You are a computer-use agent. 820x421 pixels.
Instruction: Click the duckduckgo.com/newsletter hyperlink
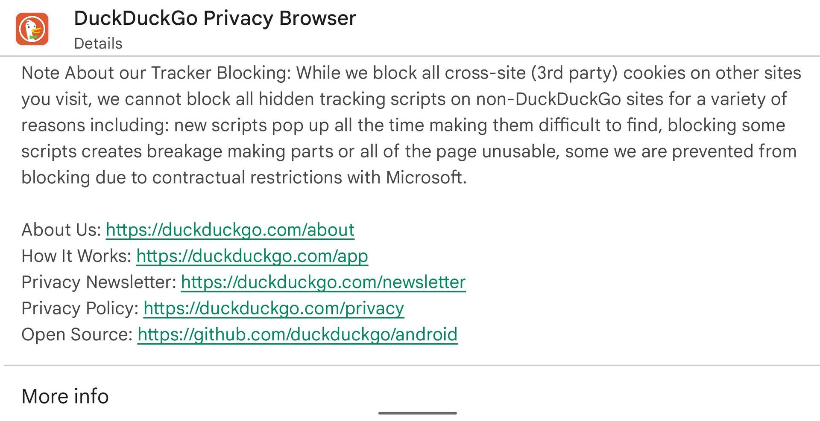click(323, 282)
